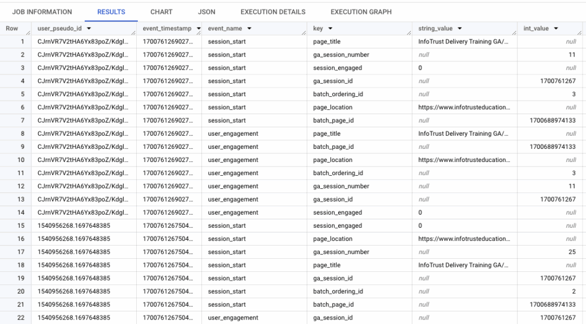Screen dimensions: 586x324
Task: Click the batch_ordering_id key cell in row 5
Action: pyautogui.click(x=338, y=94)
